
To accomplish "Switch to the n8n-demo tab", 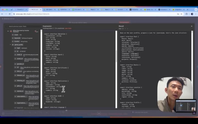I will pos(50,9).
